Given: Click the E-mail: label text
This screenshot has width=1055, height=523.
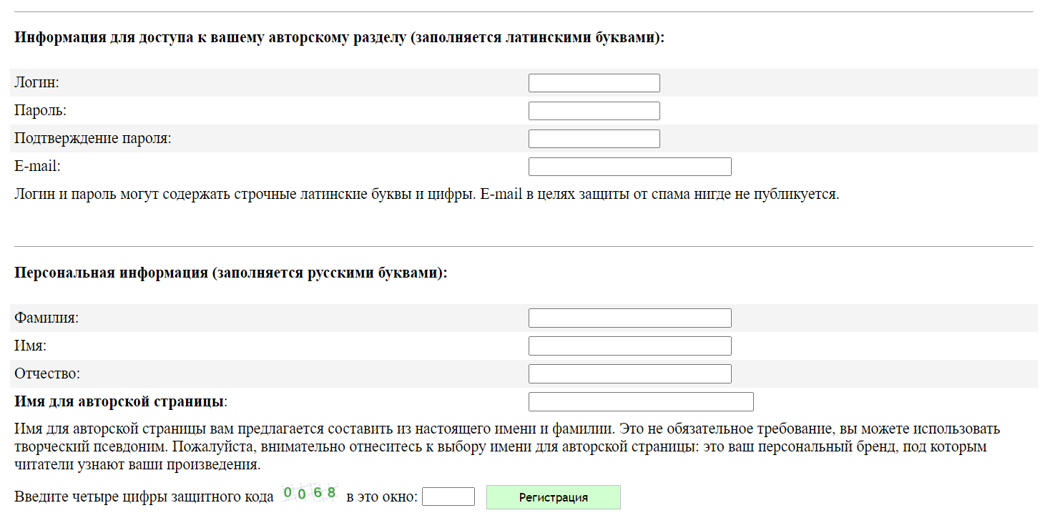Looking at the screenshot, I should pyautogui.click(x=38, y=166).
